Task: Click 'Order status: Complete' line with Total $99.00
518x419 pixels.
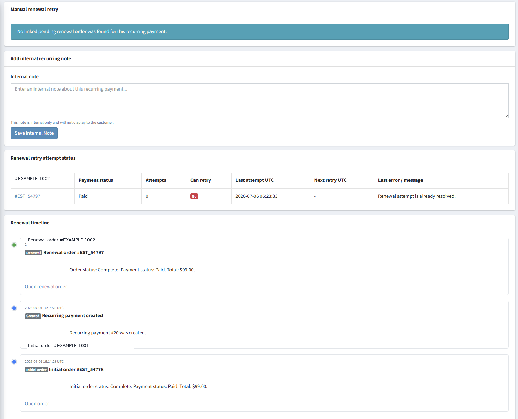Action: coord(132,270)
